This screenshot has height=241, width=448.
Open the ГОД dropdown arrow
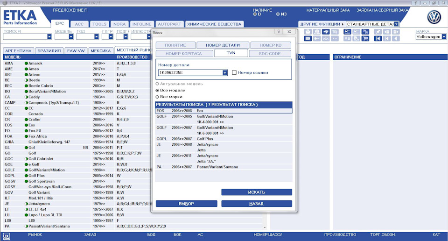96,36
